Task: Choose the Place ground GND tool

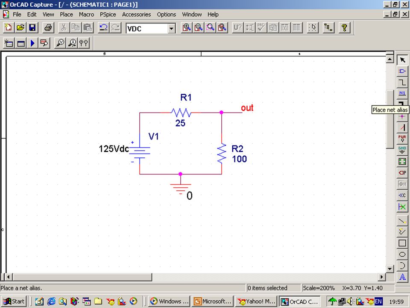Action: click(402, 150)
